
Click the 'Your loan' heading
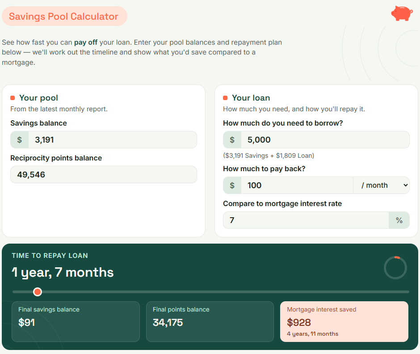point(251,98)
